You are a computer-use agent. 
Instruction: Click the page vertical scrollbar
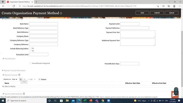click(182, 59)
